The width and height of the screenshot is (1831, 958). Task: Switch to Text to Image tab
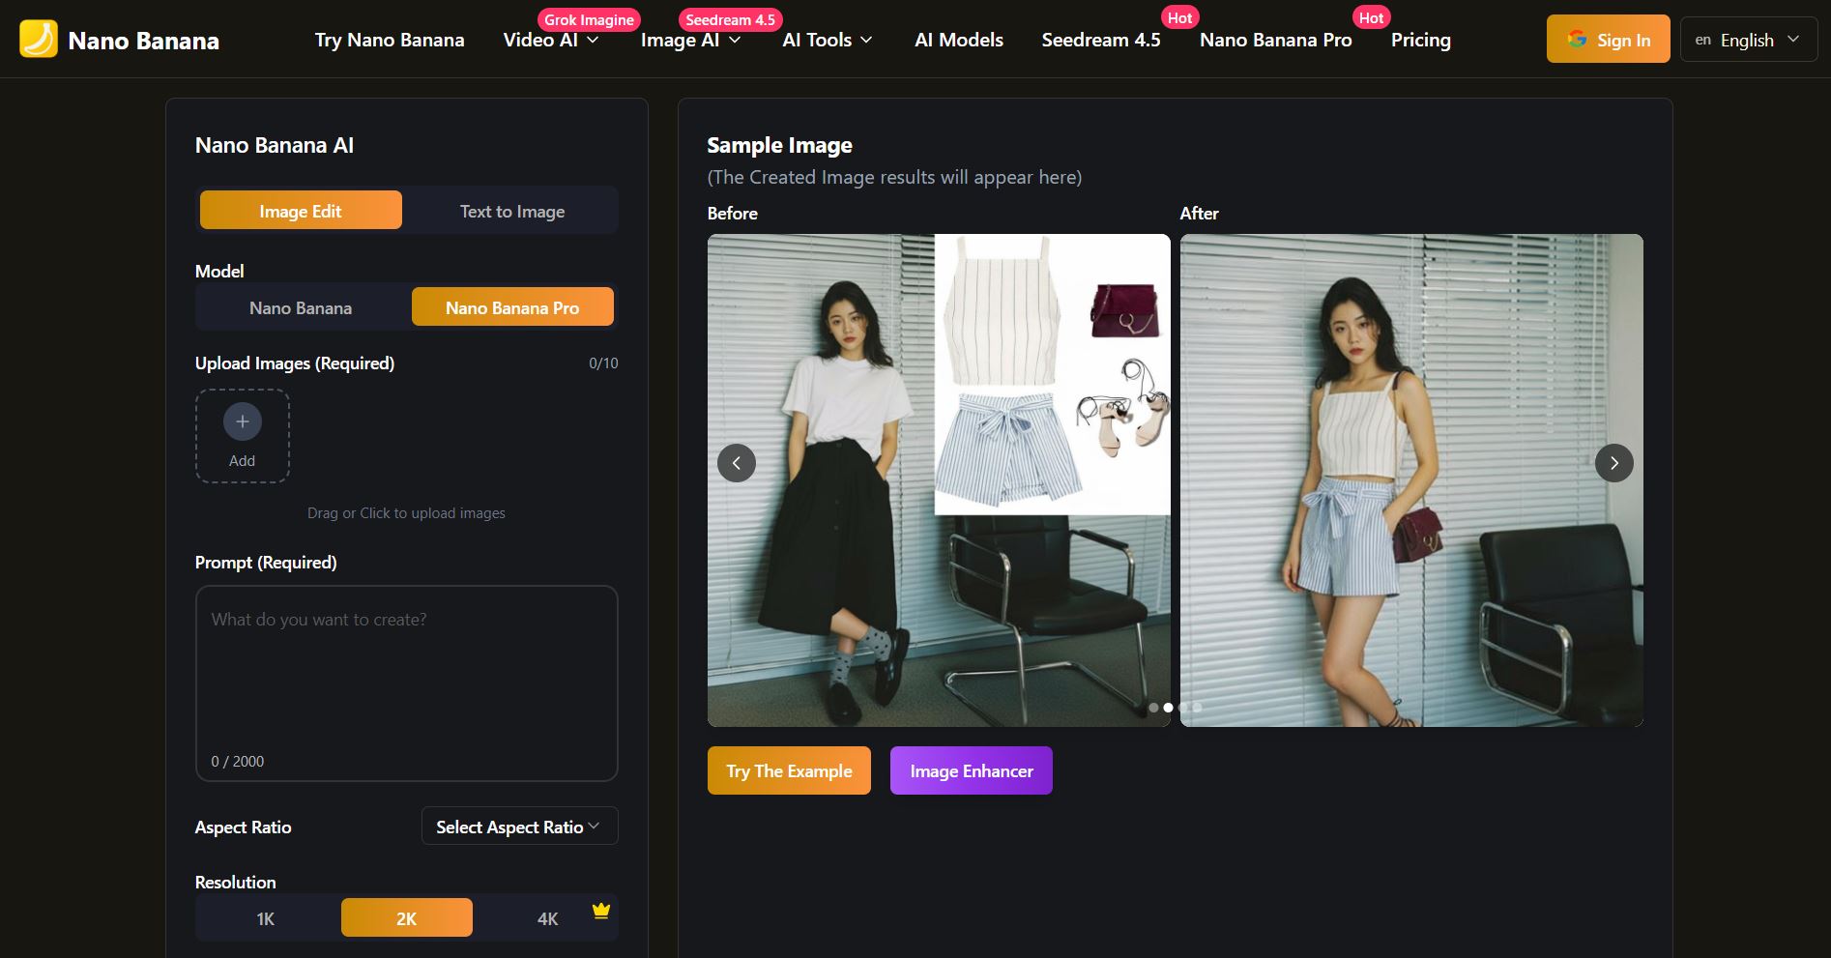(x=512, y=211)
